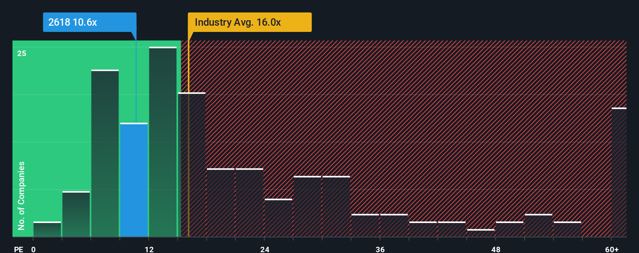Click the tallest bar reaching 25 companies
The image size is (639, 253).
163,142
